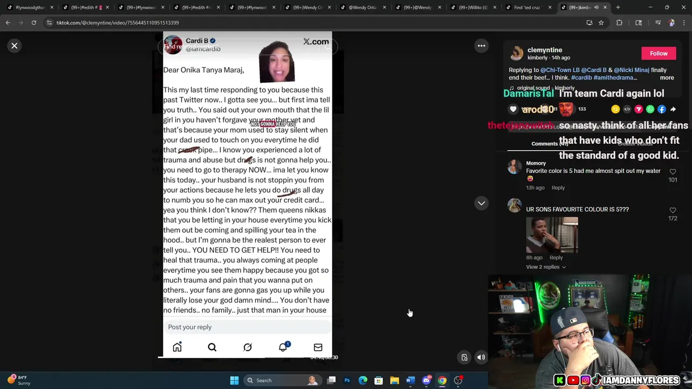Mute the TikTok video sound
Viewport: 692px width, 389px height.
(x=481, y=357)
